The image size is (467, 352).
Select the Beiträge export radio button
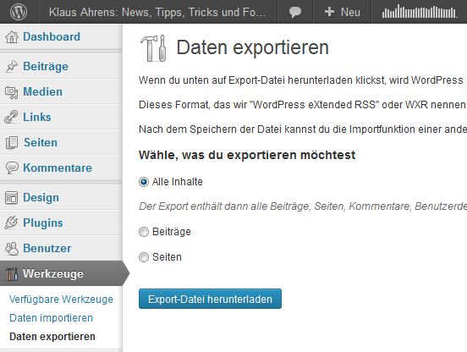tap(144, 232)
